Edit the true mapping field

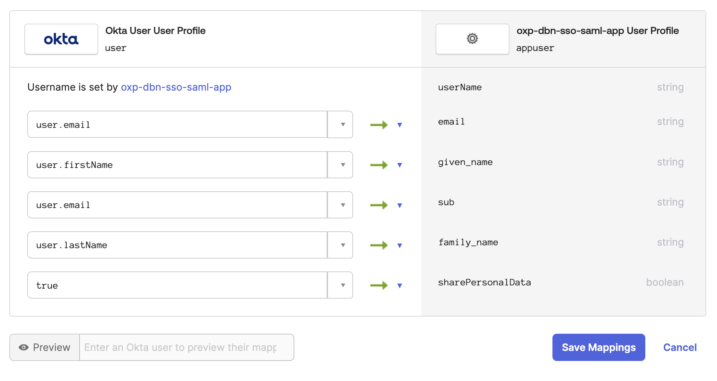(x=177, y=285)
